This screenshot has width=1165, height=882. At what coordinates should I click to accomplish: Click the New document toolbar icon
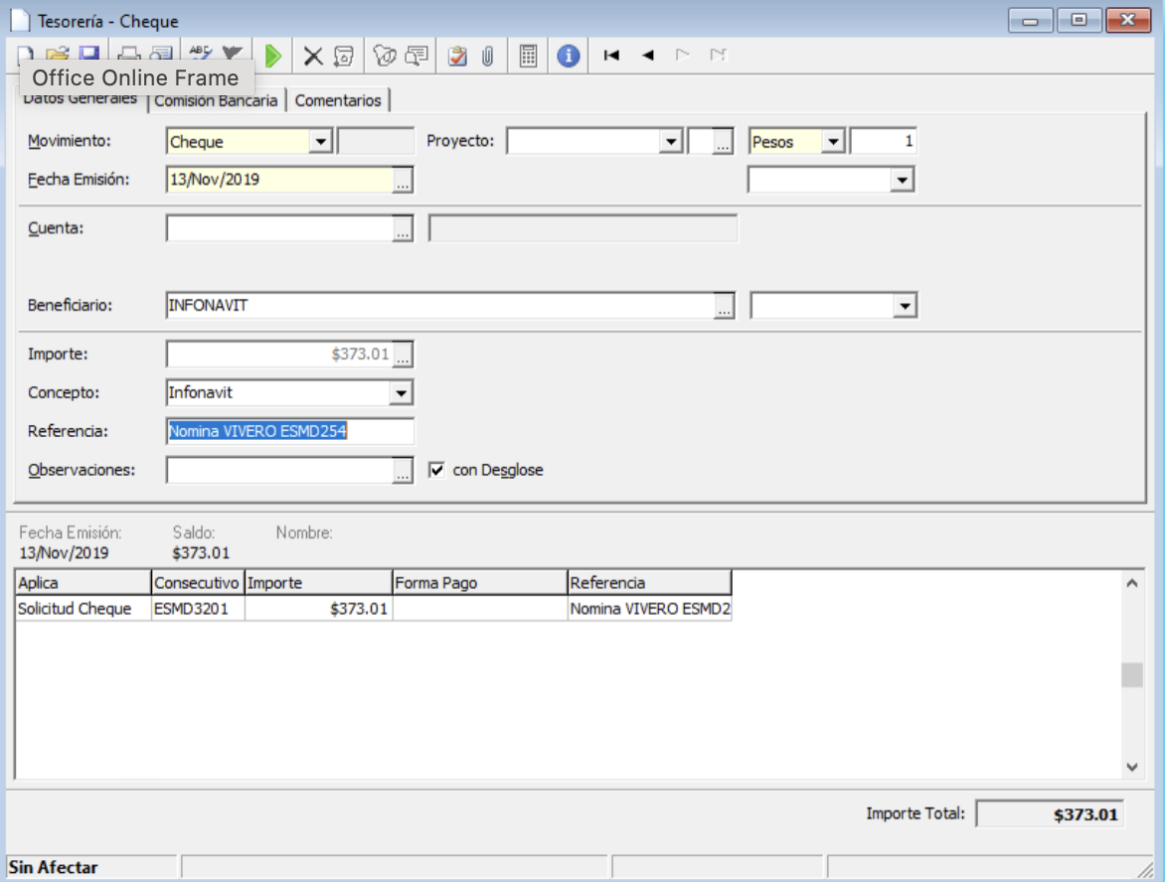click(x=26, y=55)
